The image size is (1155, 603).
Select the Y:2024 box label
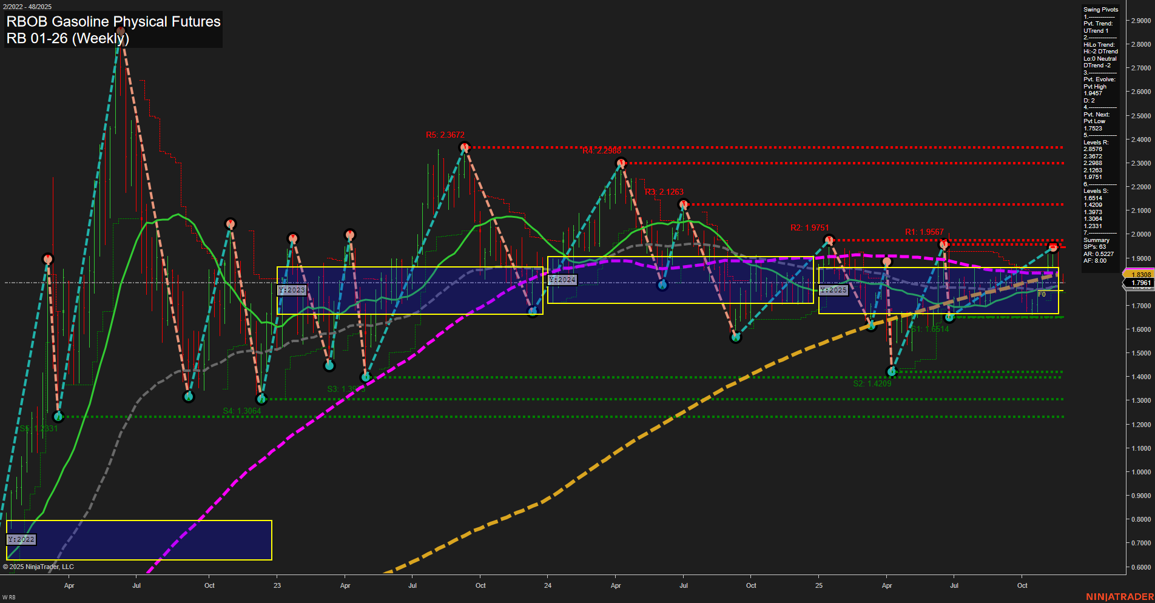561,280
